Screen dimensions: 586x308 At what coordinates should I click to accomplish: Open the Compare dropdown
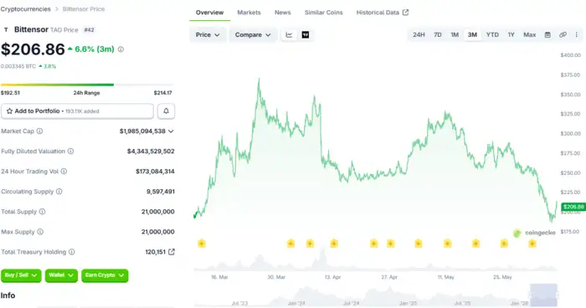[253, 35]
